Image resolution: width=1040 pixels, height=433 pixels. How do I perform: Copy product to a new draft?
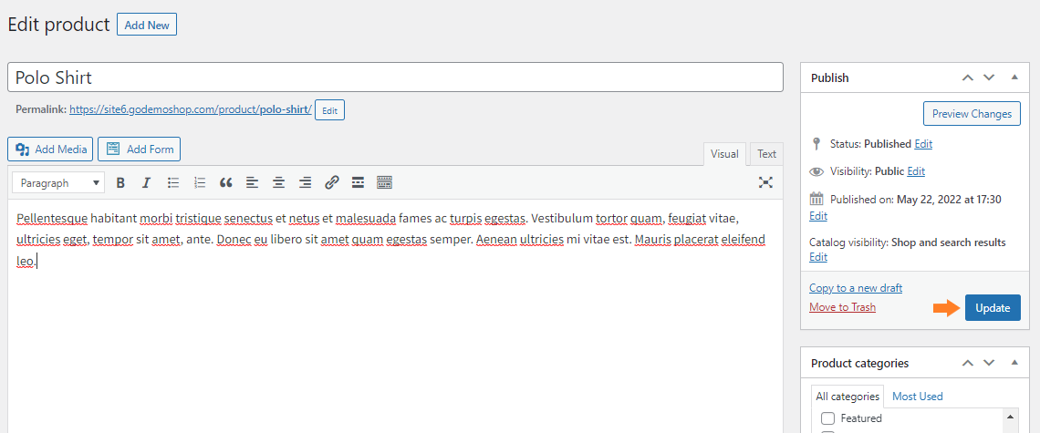coord(856,288)
